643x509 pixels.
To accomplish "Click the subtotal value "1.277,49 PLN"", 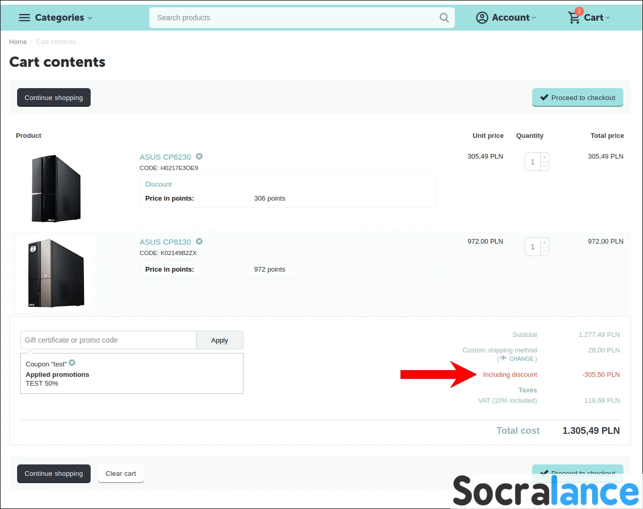I will coord(599,335).
